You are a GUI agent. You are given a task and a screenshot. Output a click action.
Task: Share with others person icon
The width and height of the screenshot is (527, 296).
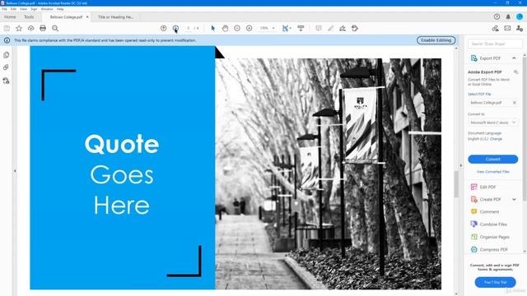coord(520,29)
